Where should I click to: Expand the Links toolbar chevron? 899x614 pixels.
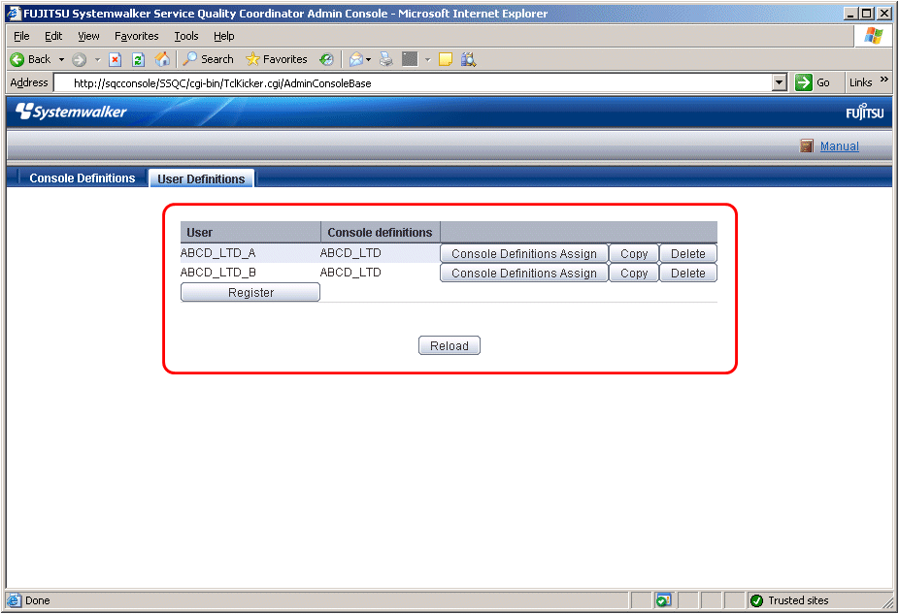tap(884, 80)
